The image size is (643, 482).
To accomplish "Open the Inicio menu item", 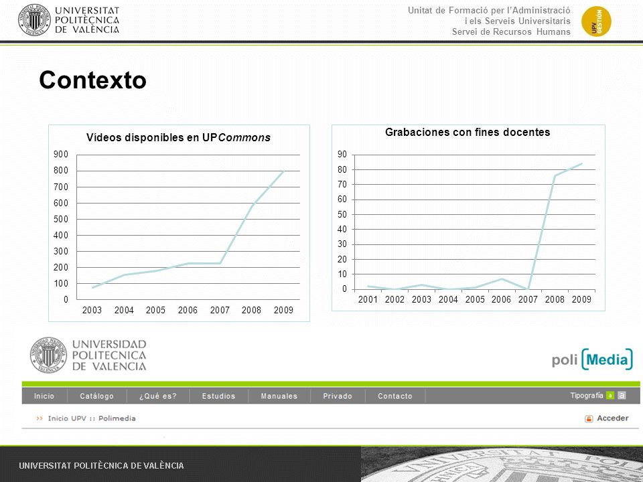I will [44, 396].
